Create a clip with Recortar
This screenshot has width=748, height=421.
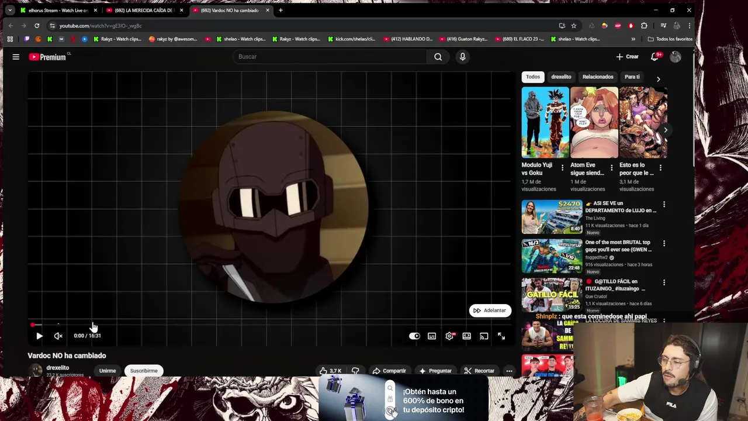tap(479, 371)
